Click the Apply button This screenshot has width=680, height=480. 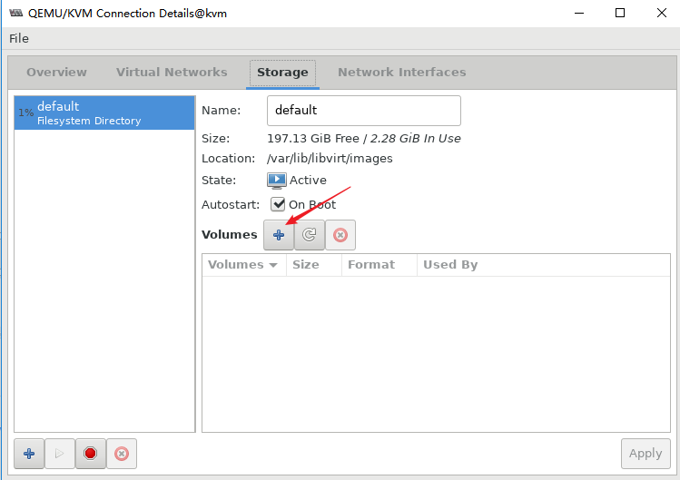(x=646, y=454)
